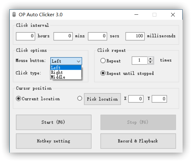The width and height of the screenshot is (192, 162).
Task: Enable Repeat until stopped option
Action: pos(103,73)
